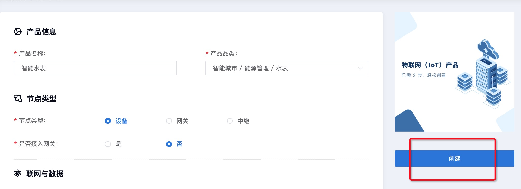Click the cloud server illustration in banner

click(x=483, y=75)
